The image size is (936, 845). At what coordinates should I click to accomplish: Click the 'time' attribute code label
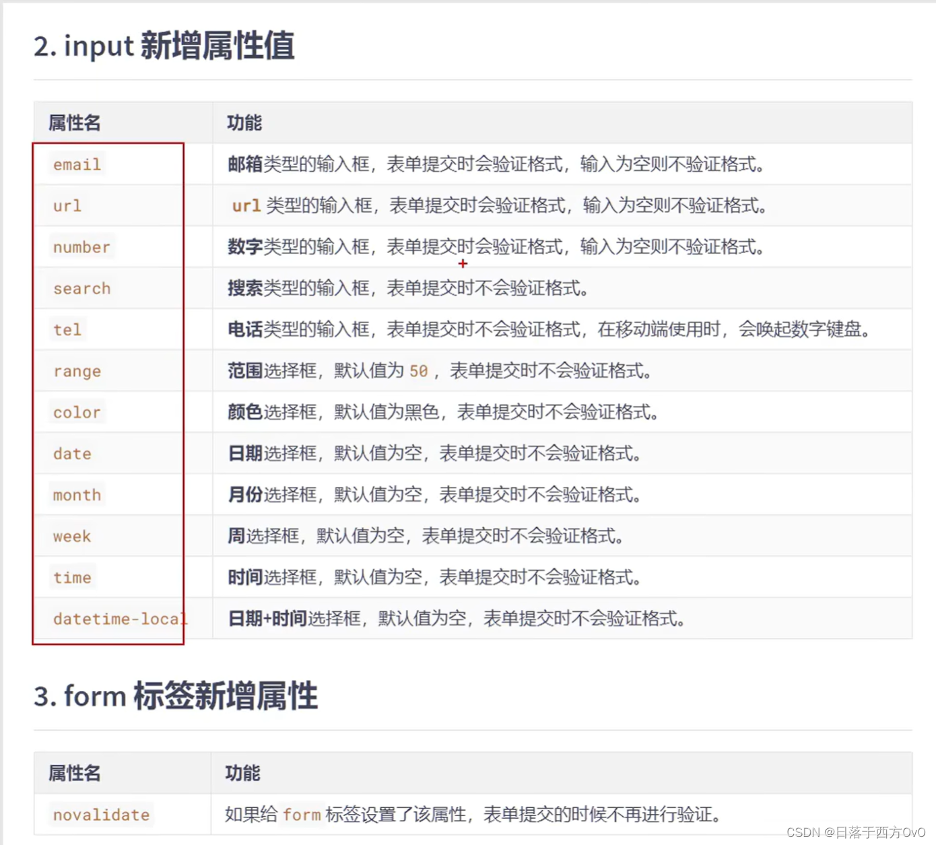(x=72, y=577)
